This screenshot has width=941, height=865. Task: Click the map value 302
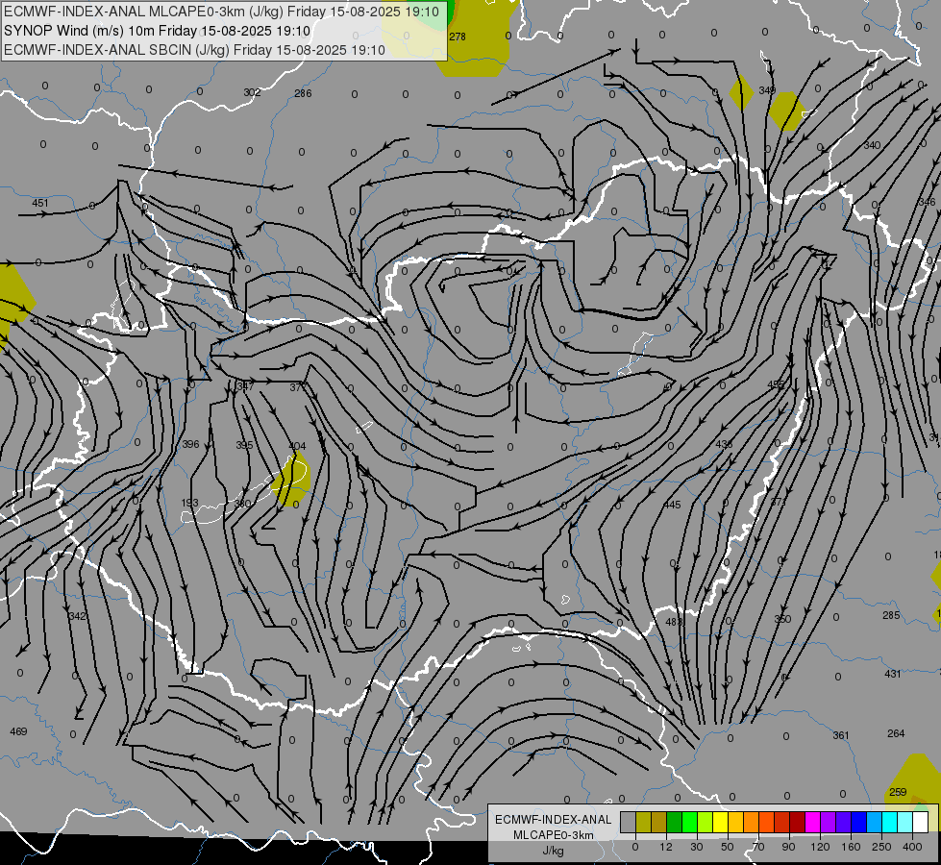coord(252,92)
